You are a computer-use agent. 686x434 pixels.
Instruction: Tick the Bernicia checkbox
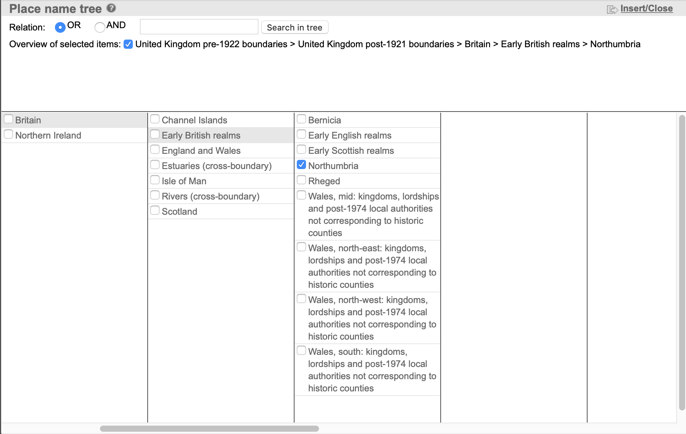click(301, 119)
